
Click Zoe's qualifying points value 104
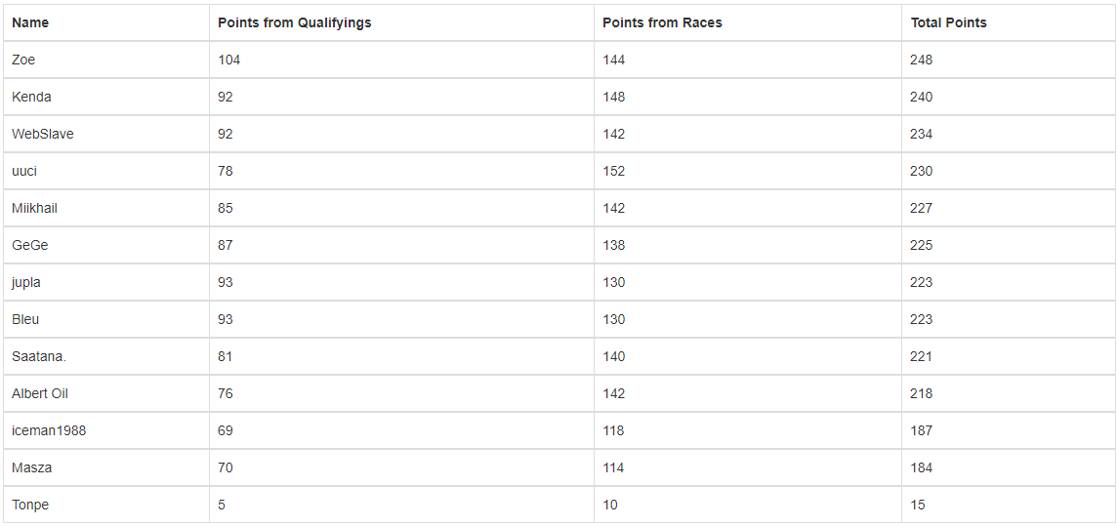pyautogui.click(x=229, y=60)
